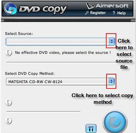
Task: Click the 'Select Source' label
Action: (x=19, y=34)
